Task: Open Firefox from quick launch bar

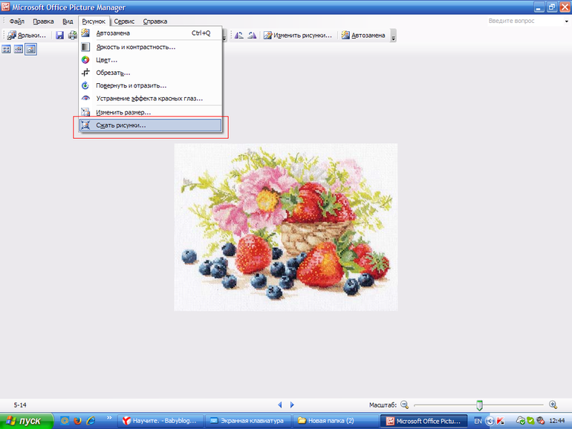Action: coord(77,421)
